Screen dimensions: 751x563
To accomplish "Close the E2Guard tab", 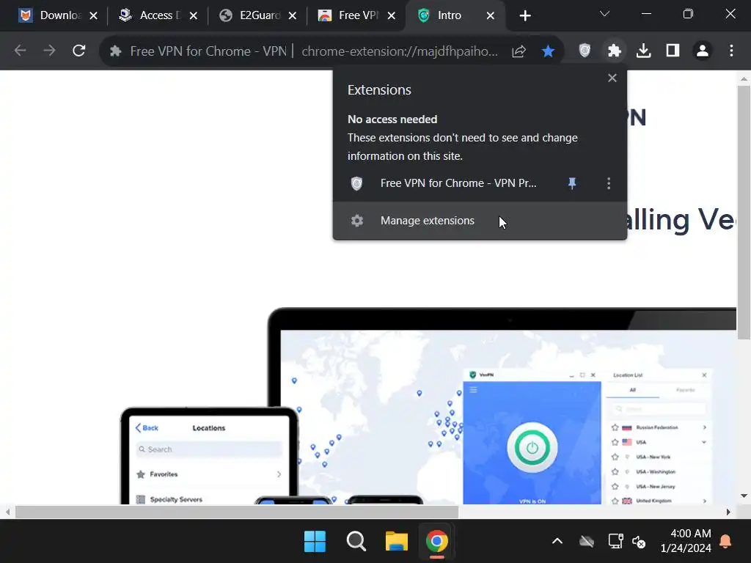I will click(x=293, y=16).
